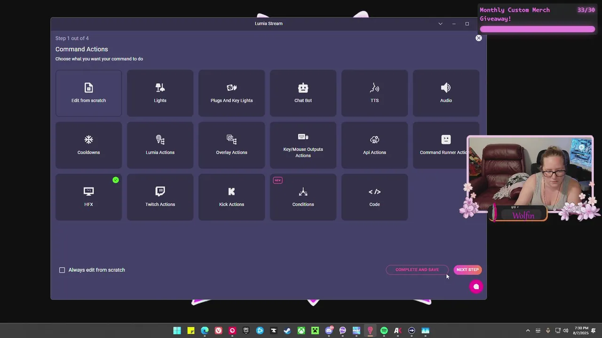Select the HFX action card

pyautogui.click(x=88, y=197)
